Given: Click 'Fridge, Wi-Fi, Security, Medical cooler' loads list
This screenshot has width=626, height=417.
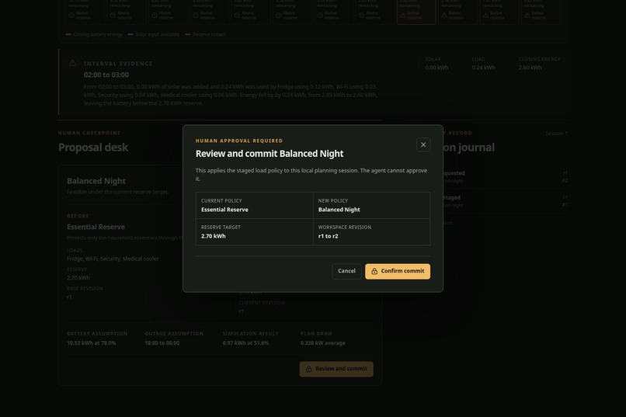Looking at the screenshot, I should click(113, 259).
